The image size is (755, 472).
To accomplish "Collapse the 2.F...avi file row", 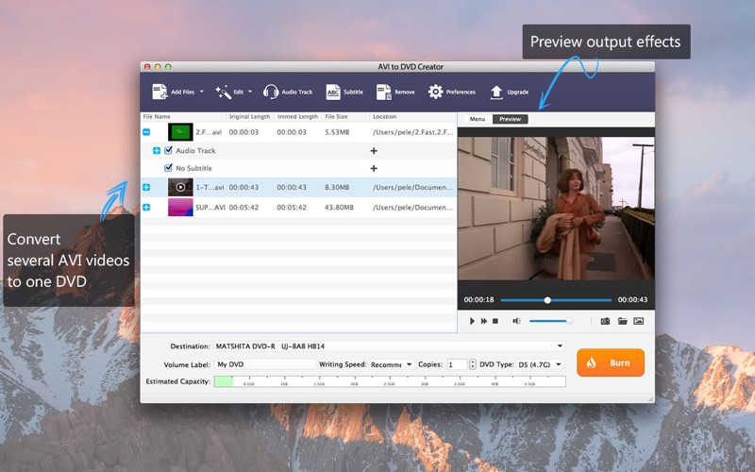I will [x=146, y=132].
